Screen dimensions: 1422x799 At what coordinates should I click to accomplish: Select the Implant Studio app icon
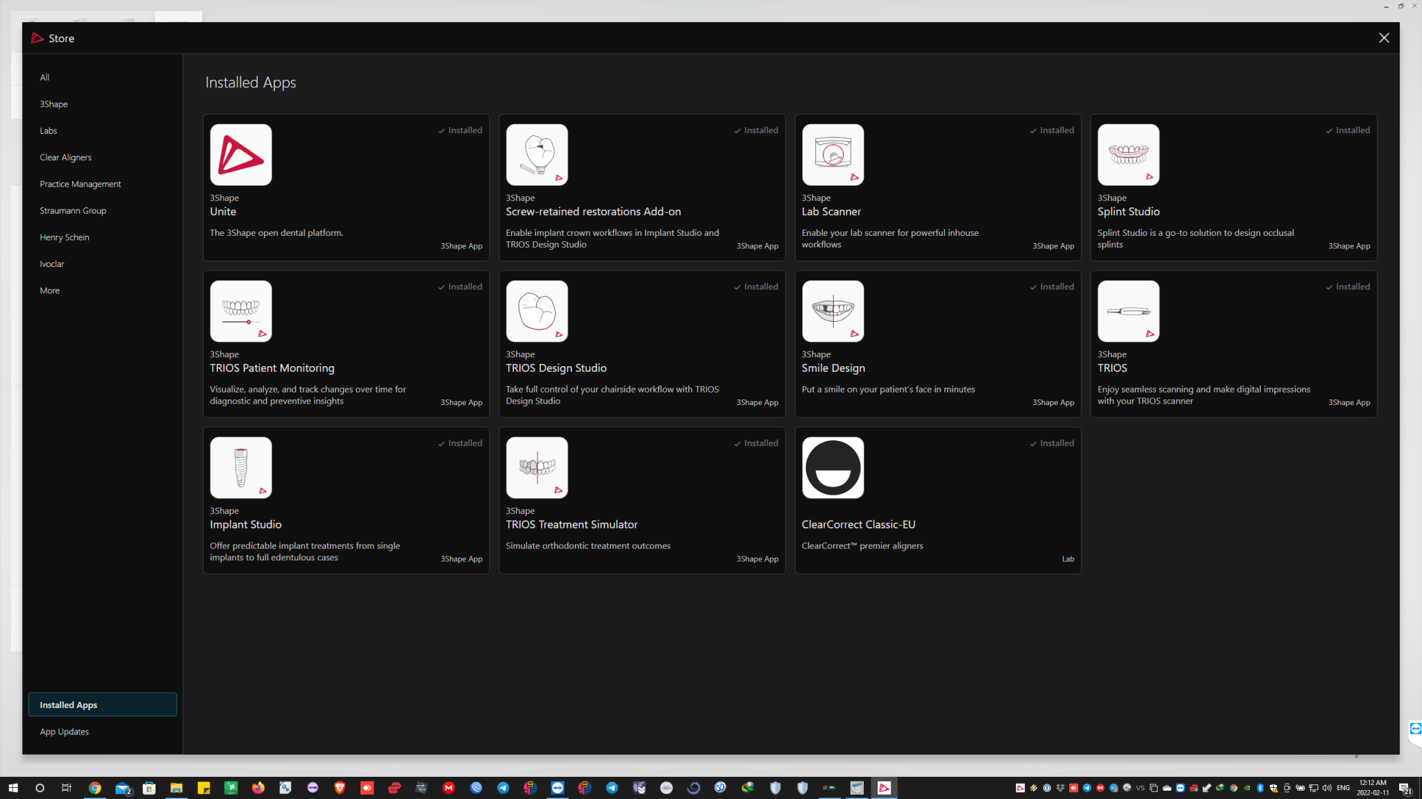coord(241,467)
